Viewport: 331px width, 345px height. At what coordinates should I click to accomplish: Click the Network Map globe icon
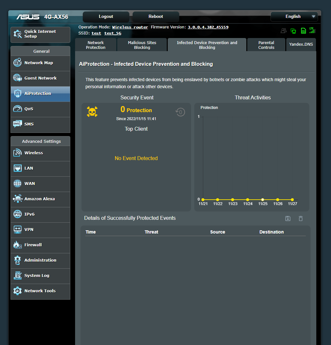click(17, 63)
